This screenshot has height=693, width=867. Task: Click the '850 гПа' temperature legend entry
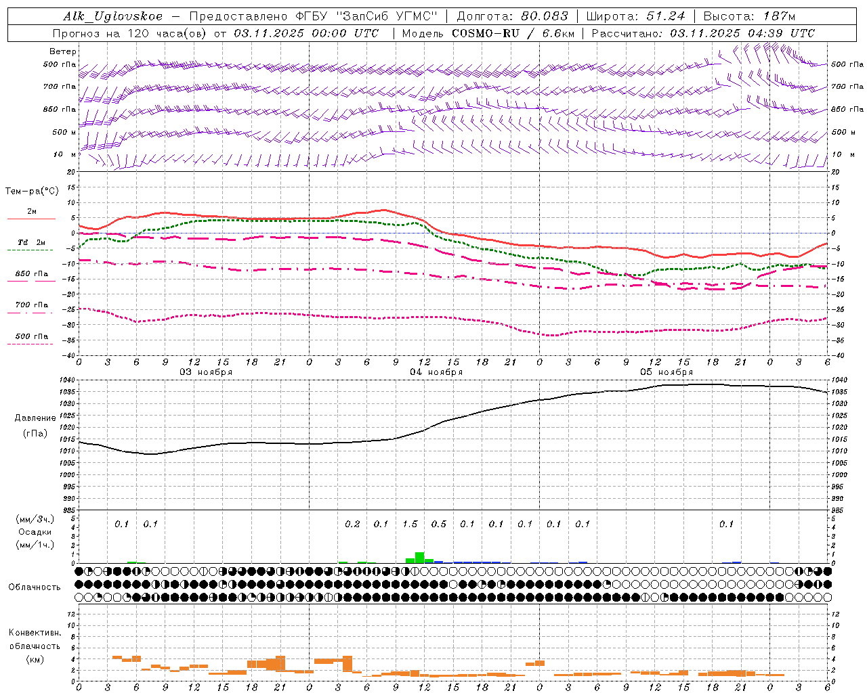32,274
